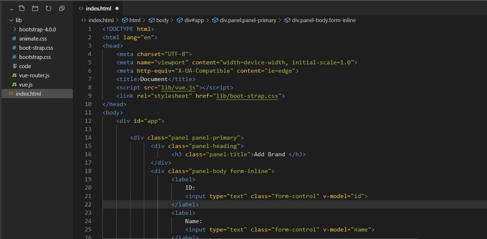Refresh the explorer file tree

coord(48,8)
